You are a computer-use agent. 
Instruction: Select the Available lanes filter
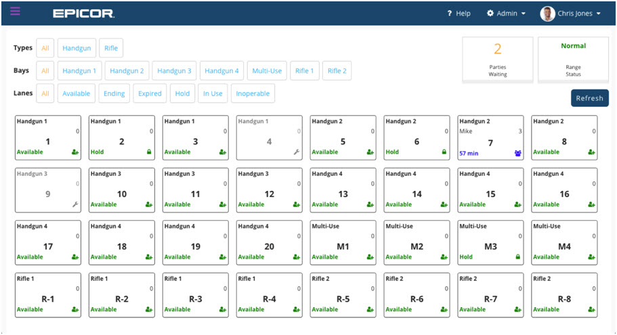tap(76, 93)
